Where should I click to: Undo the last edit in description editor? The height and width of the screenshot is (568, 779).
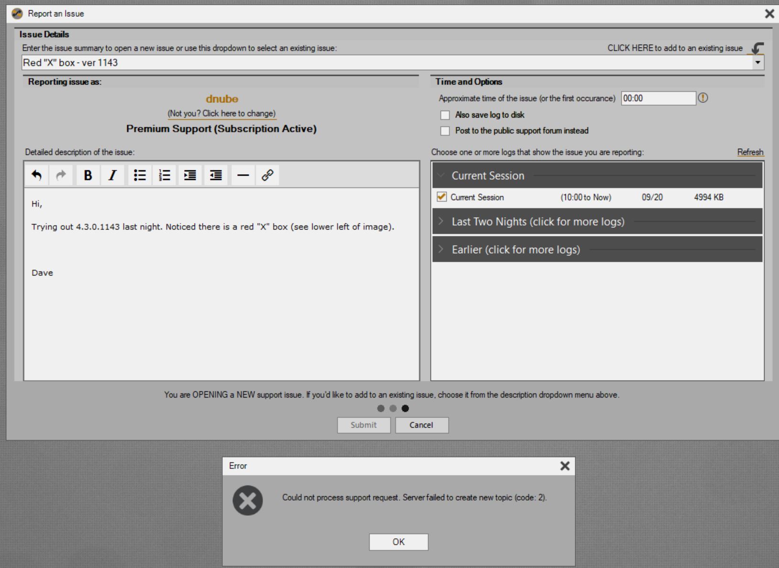(x=36, y=176)
